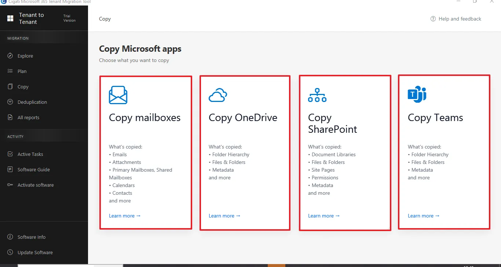Choose the Copy SharePoint card title
The image size is (501, 267).
tap(333, 123)
